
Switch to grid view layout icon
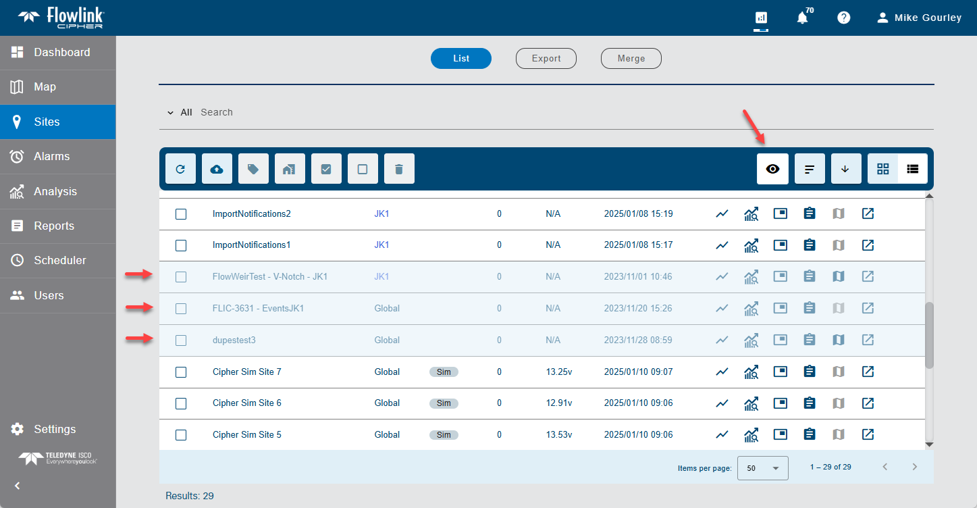click(882, 169)
